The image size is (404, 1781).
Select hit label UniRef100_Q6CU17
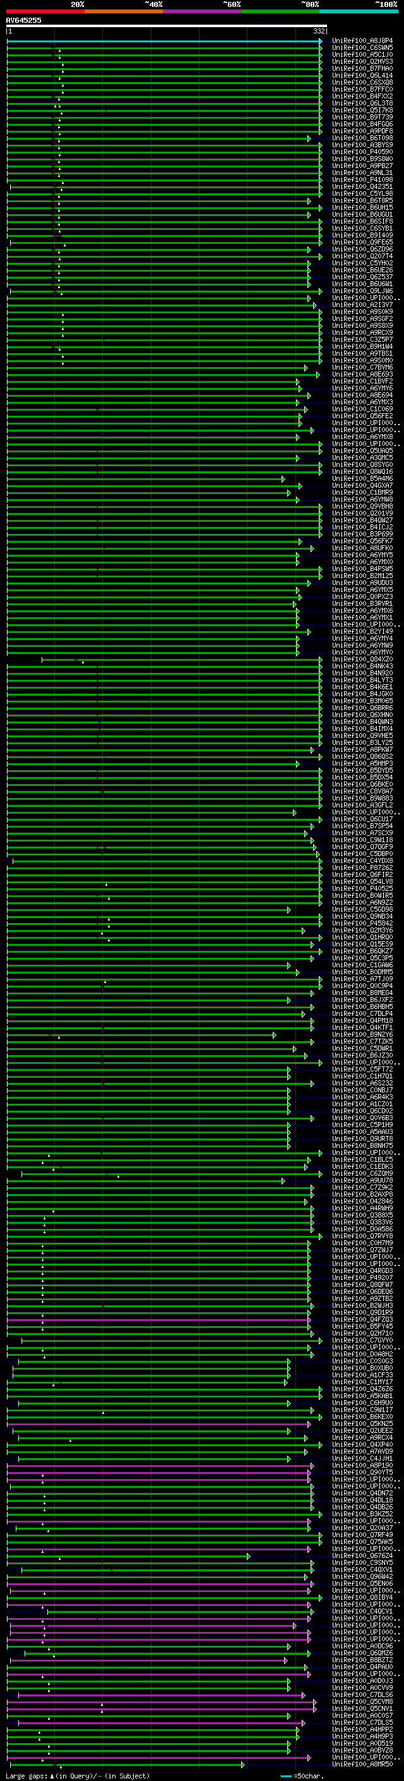coord(362,819)
